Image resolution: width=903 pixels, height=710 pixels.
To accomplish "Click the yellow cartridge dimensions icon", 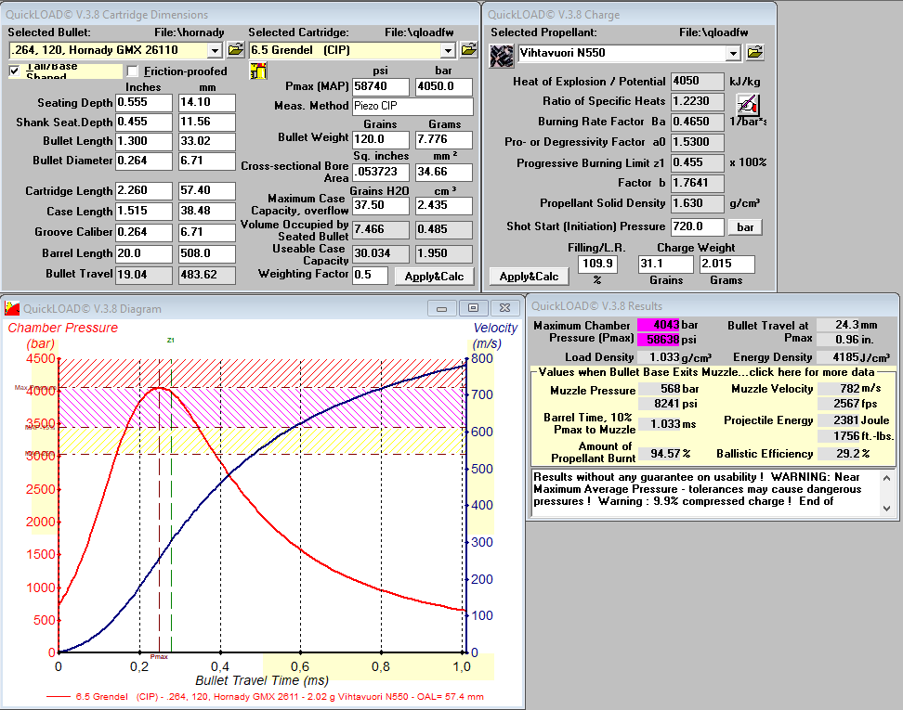I will click(x=258, y=71).
